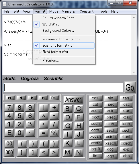Click the sin function button
This screenshot has width=139, height=164.
111,98
